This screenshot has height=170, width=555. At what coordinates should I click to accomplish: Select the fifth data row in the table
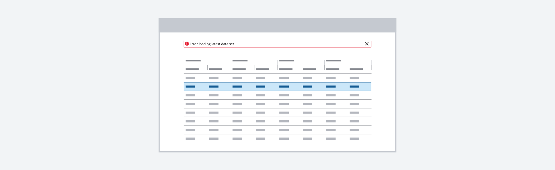tap(277, 112)
